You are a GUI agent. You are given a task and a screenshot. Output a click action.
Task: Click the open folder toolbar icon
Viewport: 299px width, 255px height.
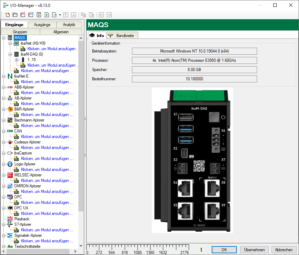15,15
